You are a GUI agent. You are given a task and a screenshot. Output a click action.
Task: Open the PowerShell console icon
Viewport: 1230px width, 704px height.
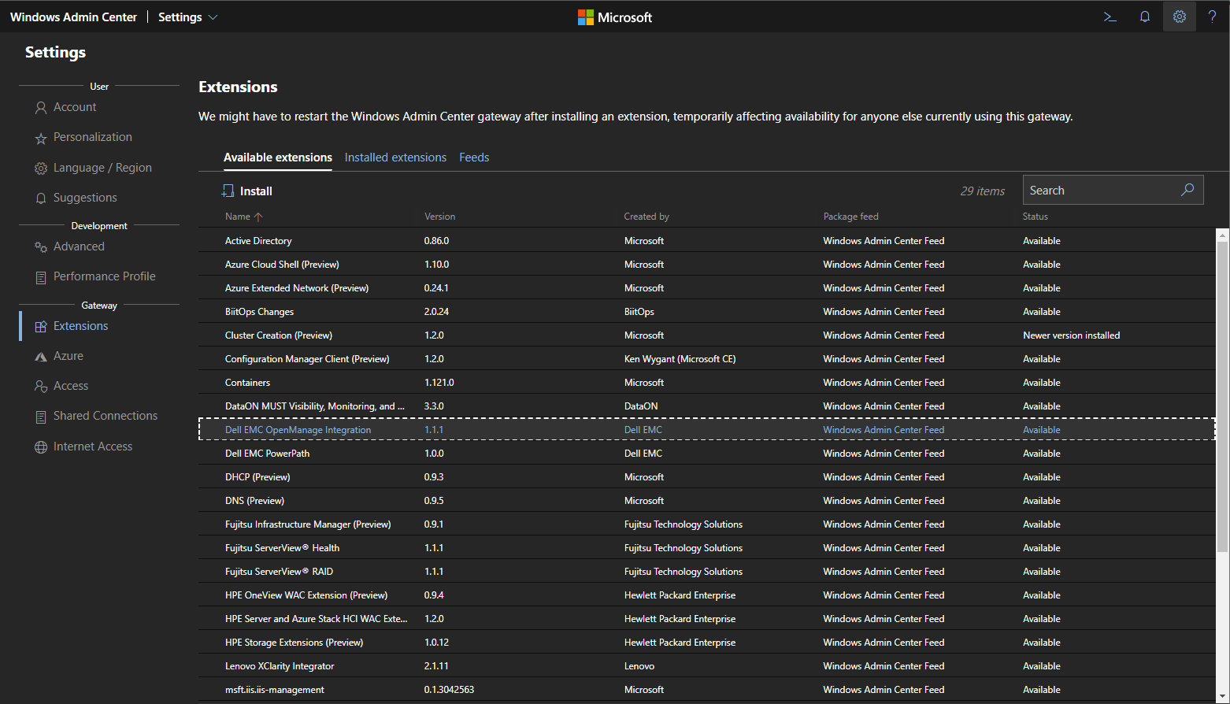(x=1110, y=17)
